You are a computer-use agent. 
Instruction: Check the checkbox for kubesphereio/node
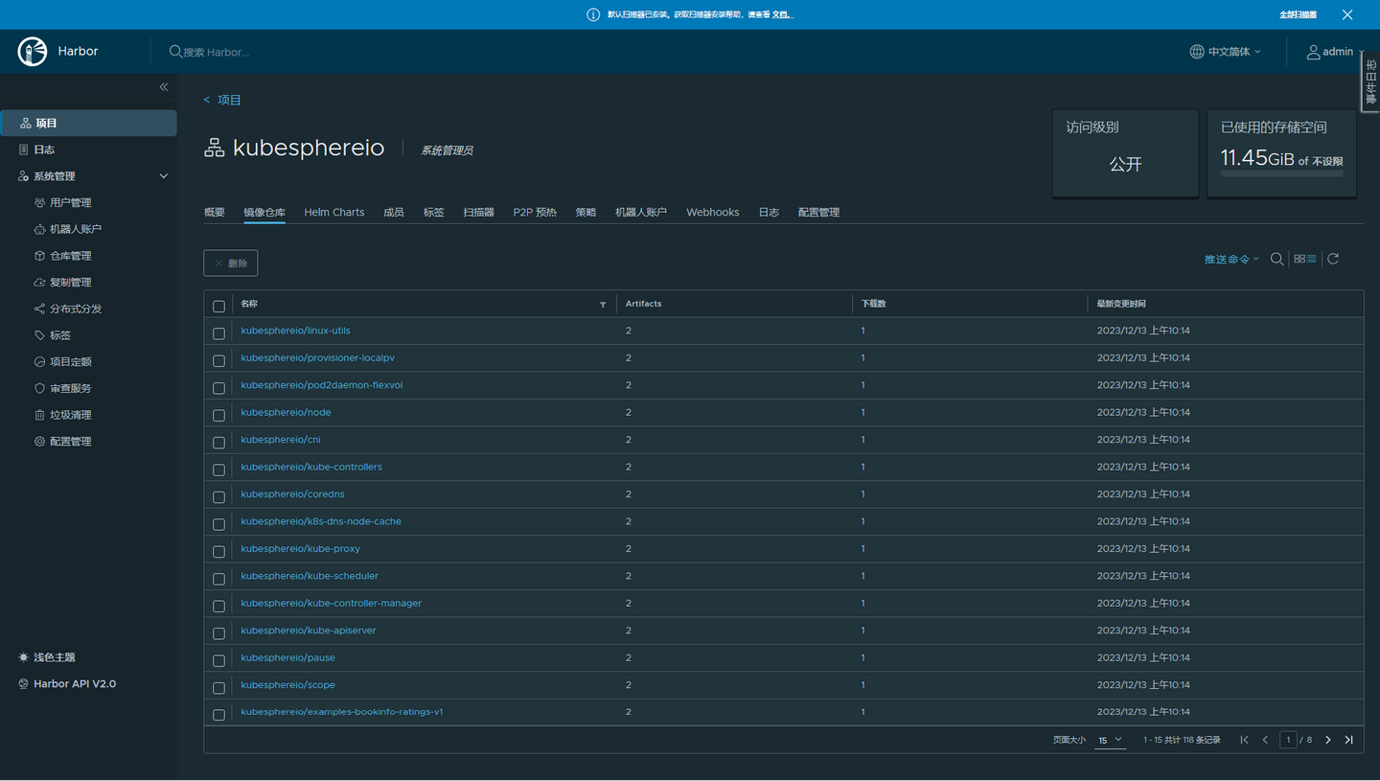218,415
